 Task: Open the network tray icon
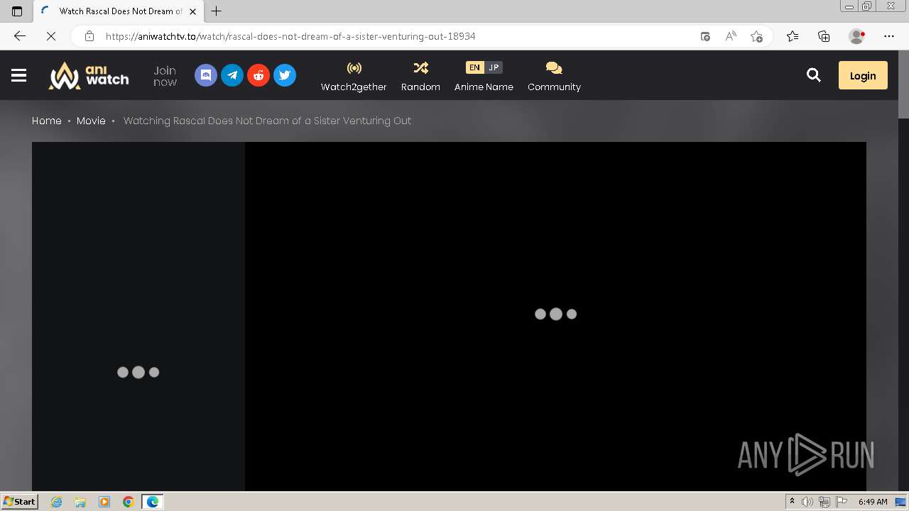pyautogui.click(x=824, y=502)
